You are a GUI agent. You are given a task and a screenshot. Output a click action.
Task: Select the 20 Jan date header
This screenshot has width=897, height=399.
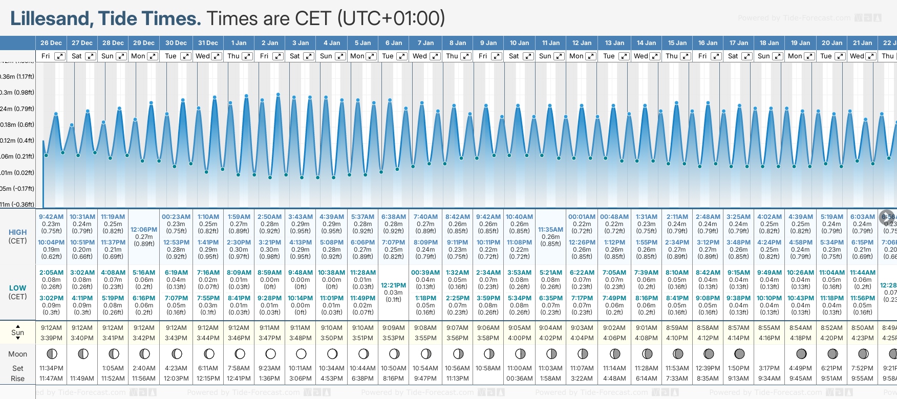(832, 43)
